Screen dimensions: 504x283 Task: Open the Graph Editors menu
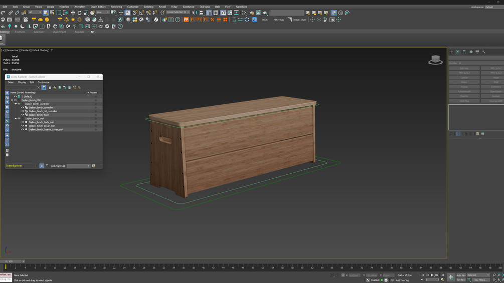pos(98,7)
